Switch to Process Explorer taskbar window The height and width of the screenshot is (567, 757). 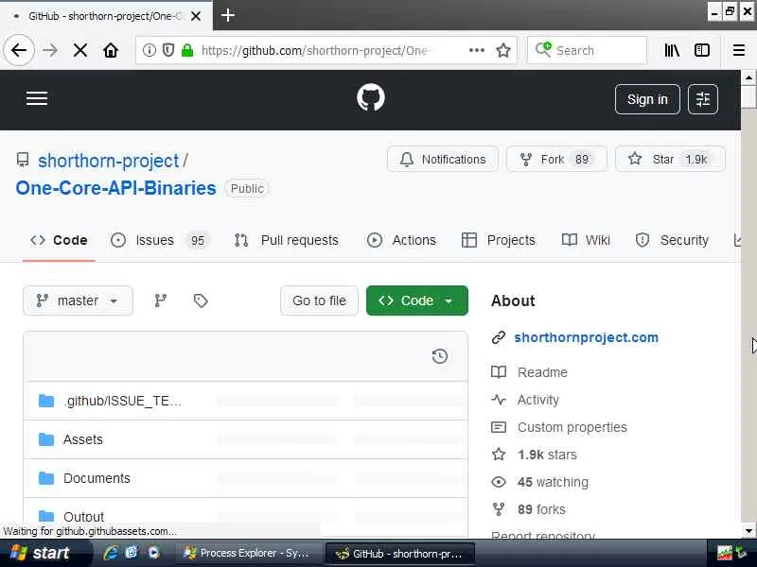pos(247,553)
